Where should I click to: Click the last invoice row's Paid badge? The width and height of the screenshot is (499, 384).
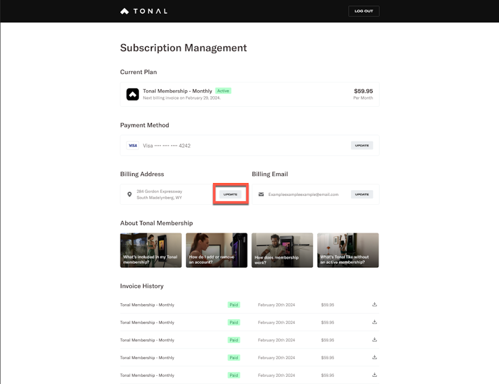pyautogui.click(x=234, y=376)
